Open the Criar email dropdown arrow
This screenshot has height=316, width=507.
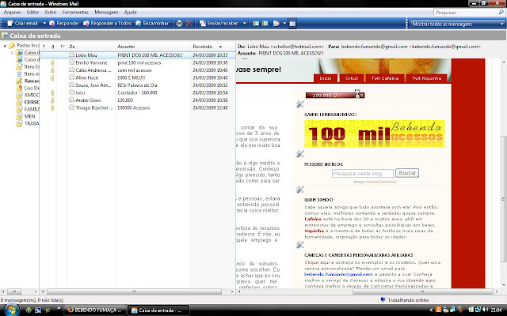(x=44, y=23)
